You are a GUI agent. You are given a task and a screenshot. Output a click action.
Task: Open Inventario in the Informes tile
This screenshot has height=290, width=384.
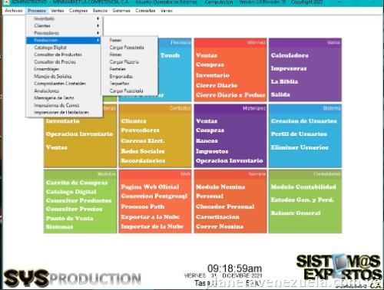click(x=213, y=75)
